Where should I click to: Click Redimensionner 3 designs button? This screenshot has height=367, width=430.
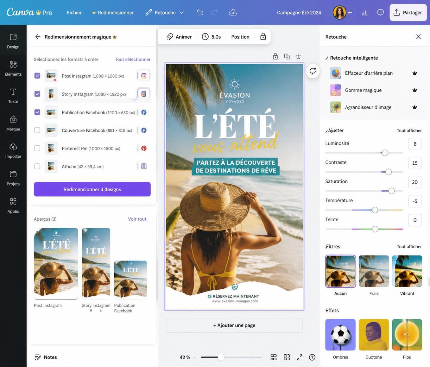pyautogui.click(x=92, y=189)
